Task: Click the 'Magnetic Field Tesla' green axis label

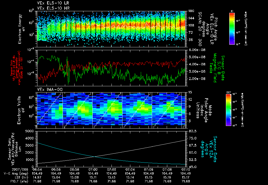Action: coord(213,68)
